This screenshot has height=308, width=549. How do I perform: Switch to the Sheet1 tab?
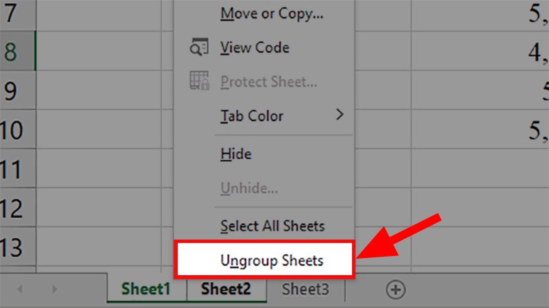[x=146, y=290]
